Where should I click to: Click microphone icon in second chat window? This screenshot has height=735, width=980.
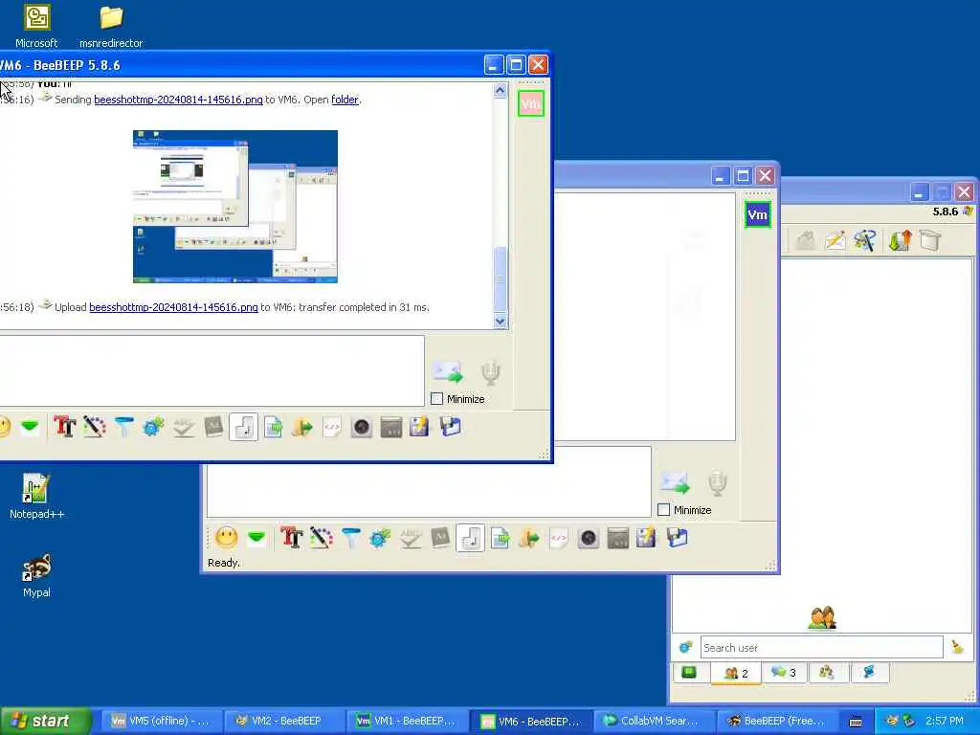click(x=718, y=483)
